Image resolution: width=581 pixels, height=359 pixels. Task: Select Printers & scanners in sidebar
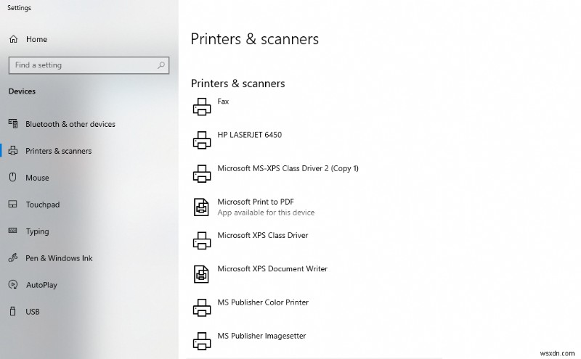click(59, 151)
